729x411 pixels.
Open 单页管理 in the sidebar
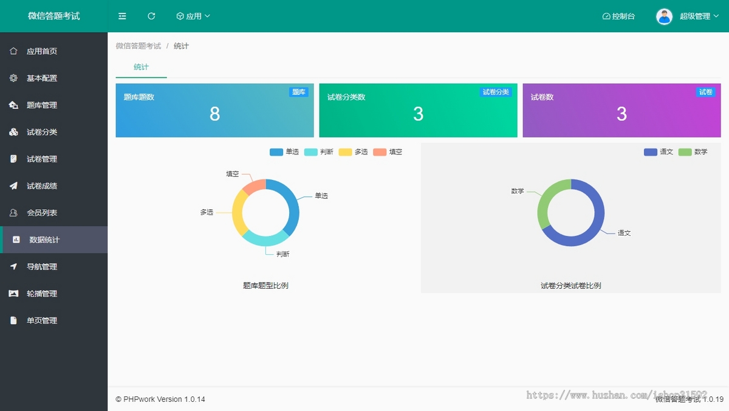pyautogui.click(x=53, y=320)
